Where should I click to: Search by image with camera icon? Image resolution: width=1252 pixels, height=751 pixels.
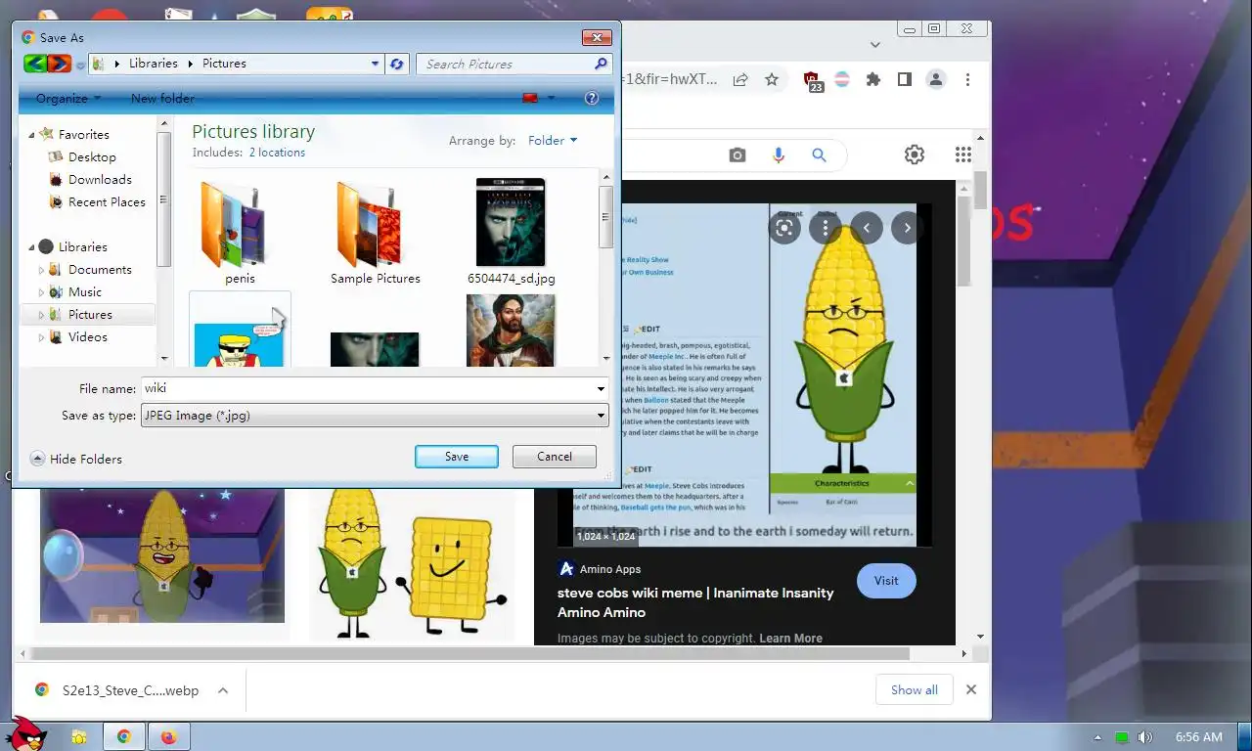click(738, 155)
